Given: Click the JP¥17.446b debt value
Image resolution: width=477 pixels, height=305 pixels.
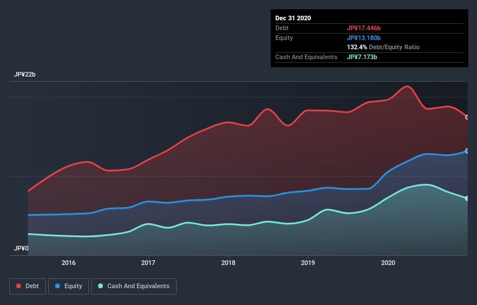Looking at the screenshot, I should pos(364,28).
